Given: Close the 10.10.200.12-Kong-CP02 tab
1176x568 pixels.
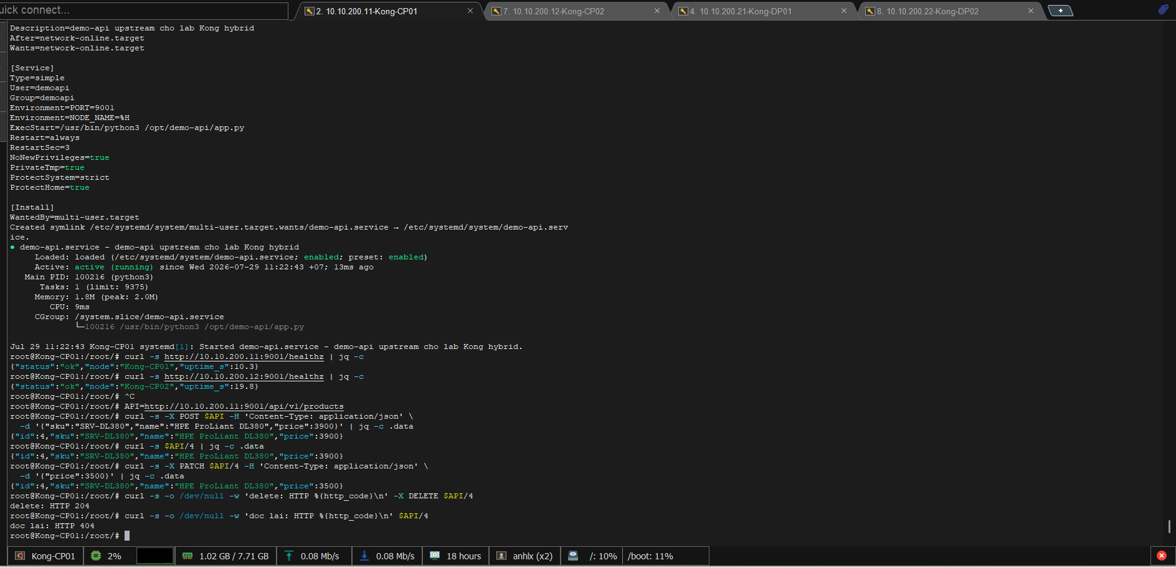Looking at the screenshot, I should coord(657,11).
